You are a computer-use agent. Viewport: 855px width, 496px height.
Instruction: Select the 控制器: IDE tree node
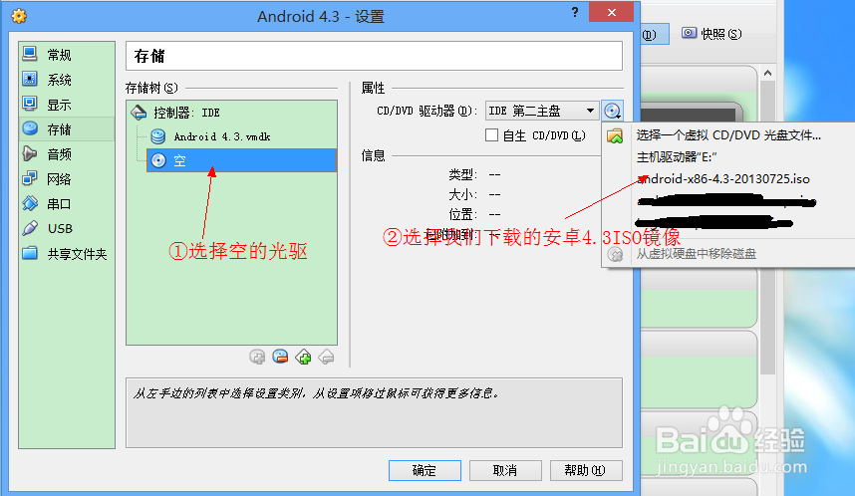(232, 113)
